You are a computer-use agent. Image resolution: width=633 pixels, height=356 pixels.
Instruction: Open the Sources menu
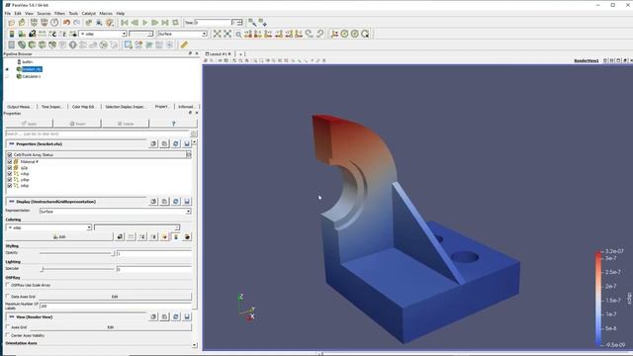pyautogui.click(x=44, y=13)
